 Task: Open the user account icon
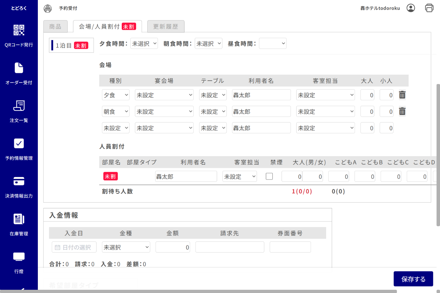[x=411, y=8]
